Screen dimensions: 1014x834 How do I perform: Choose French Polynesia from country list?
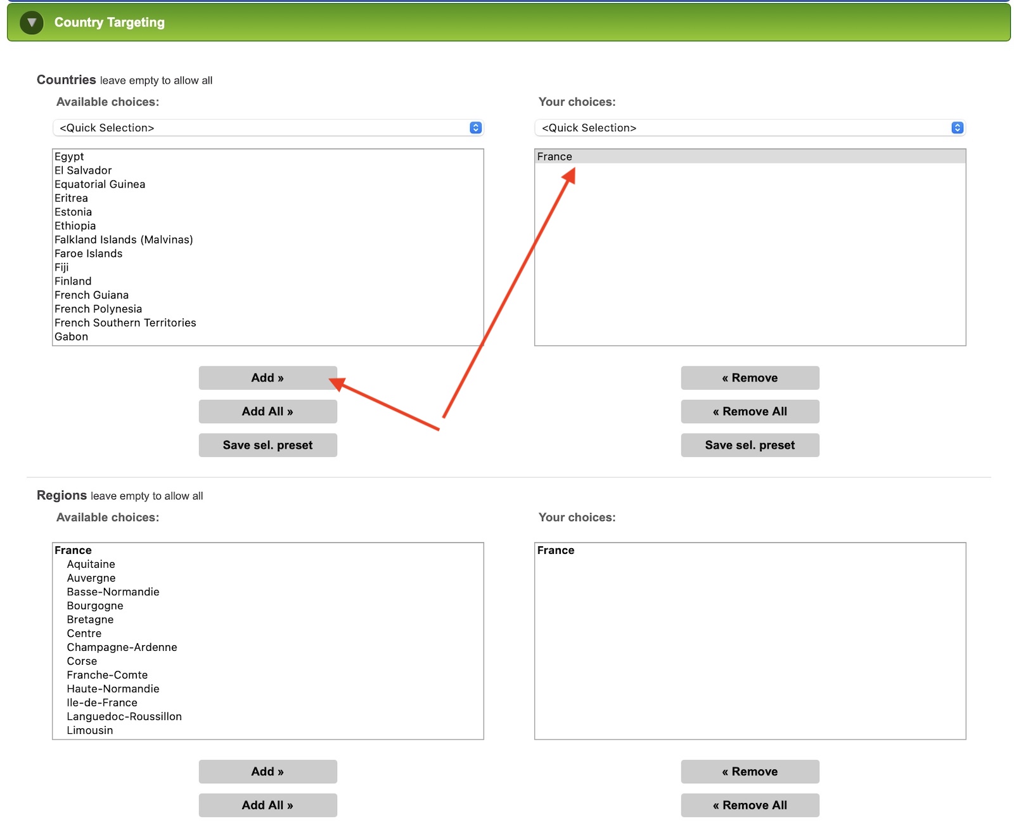pyautogui.click(x=98, y=309)
